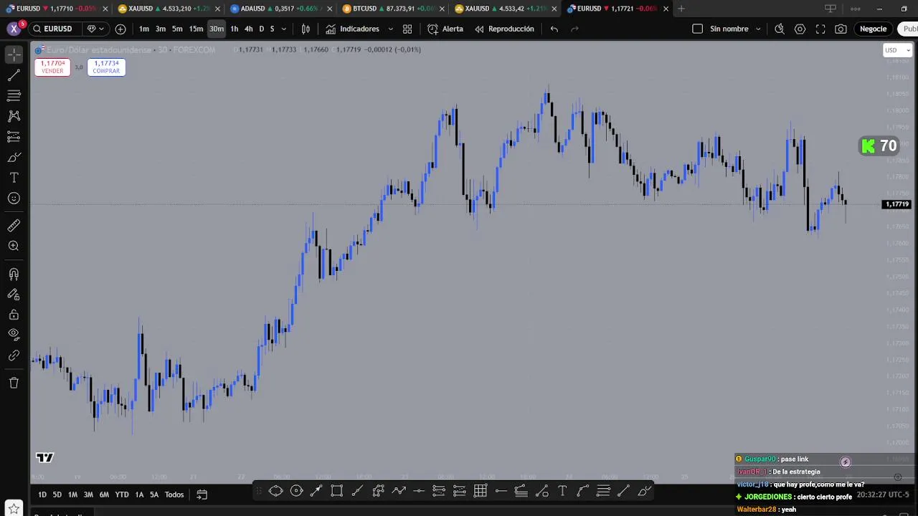Open quick search icon in top toolbar
This screenshot has width=918, height=516.
(780, 29)
